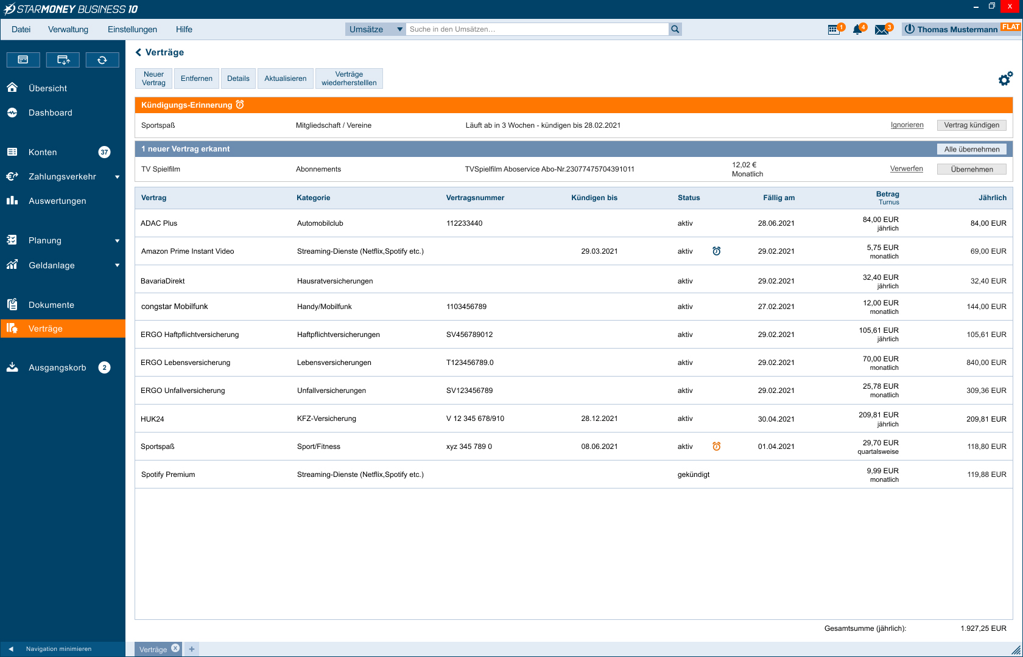Open the Umsätze search scope dropdown
1023x657 pixels.
[x=376, y=29]
